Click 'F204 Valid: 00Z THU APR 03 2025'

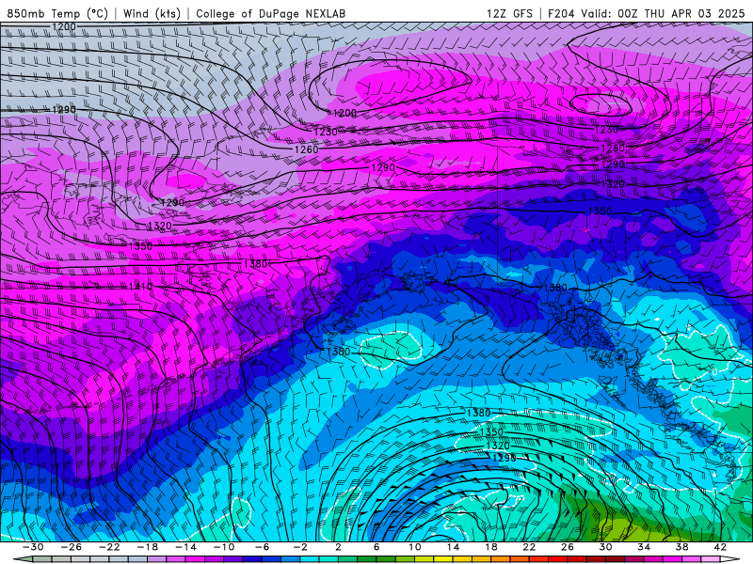(x=646, y=13)
